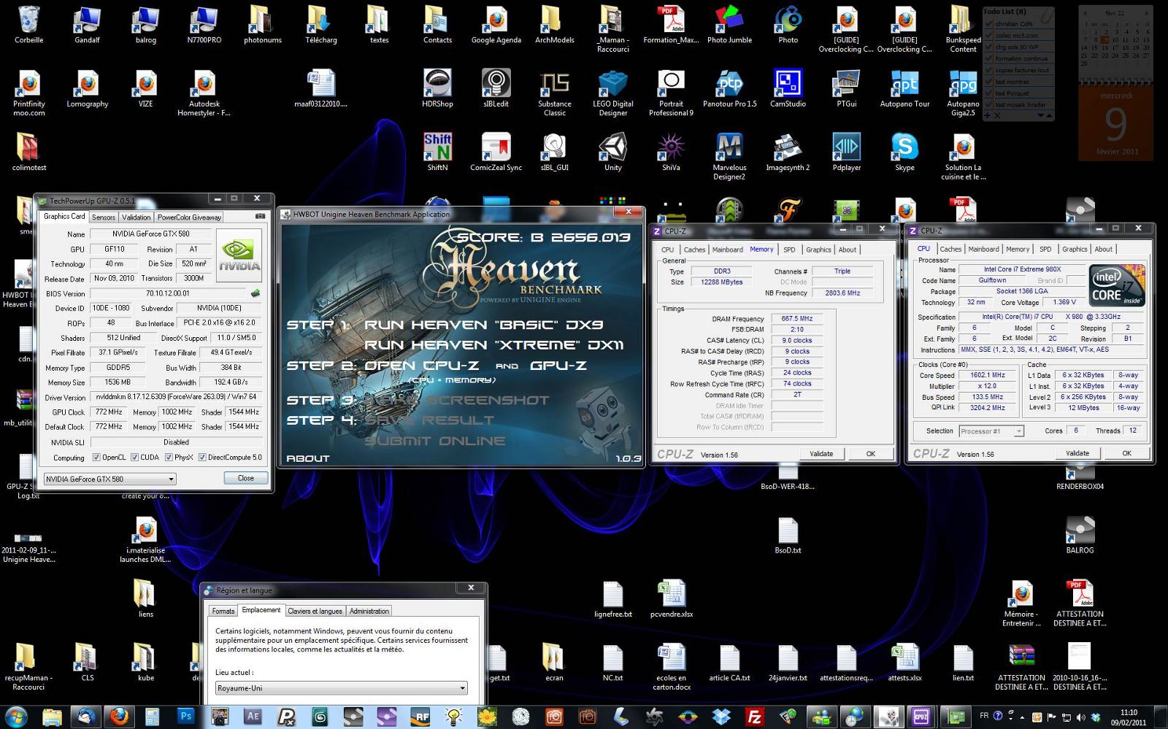Open FileZilla from the taskbar
Image resolution: width=1168 pixels, height=729 pixels.
pos(754,716)
